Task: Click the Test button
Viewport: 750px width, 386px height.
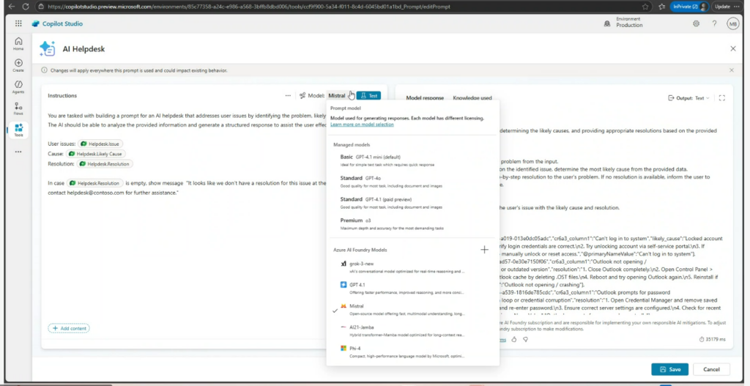Action: (x=369, y=96)
